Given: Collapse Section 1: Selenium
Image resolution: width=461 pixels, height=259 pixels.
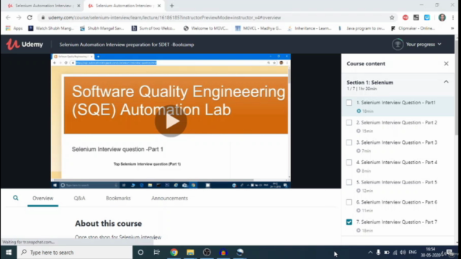Looking at the screenshot, I should [x=446, y=82].
